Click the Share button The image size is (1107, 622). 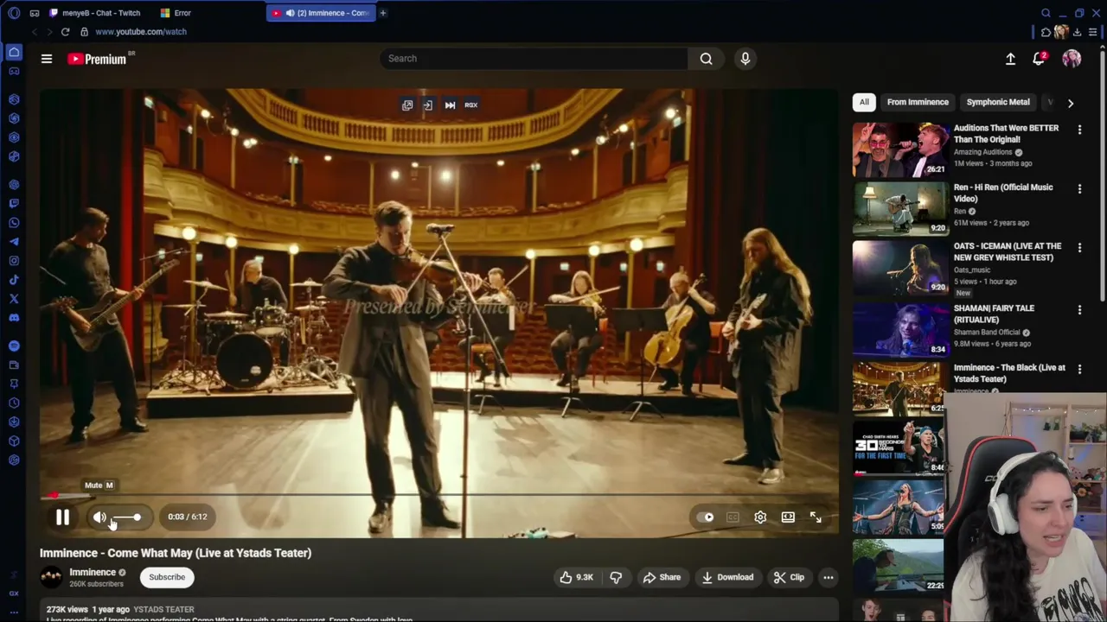pyautogui.click(x=662, y=577)
